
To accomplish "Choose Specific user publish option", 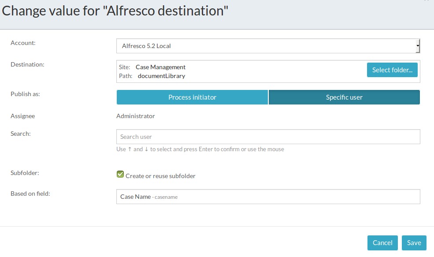I will 344,97.
